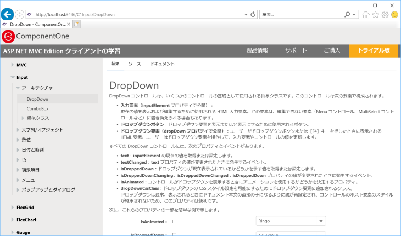
Task: Click the トライアル版 button
Action: point(374,51)
